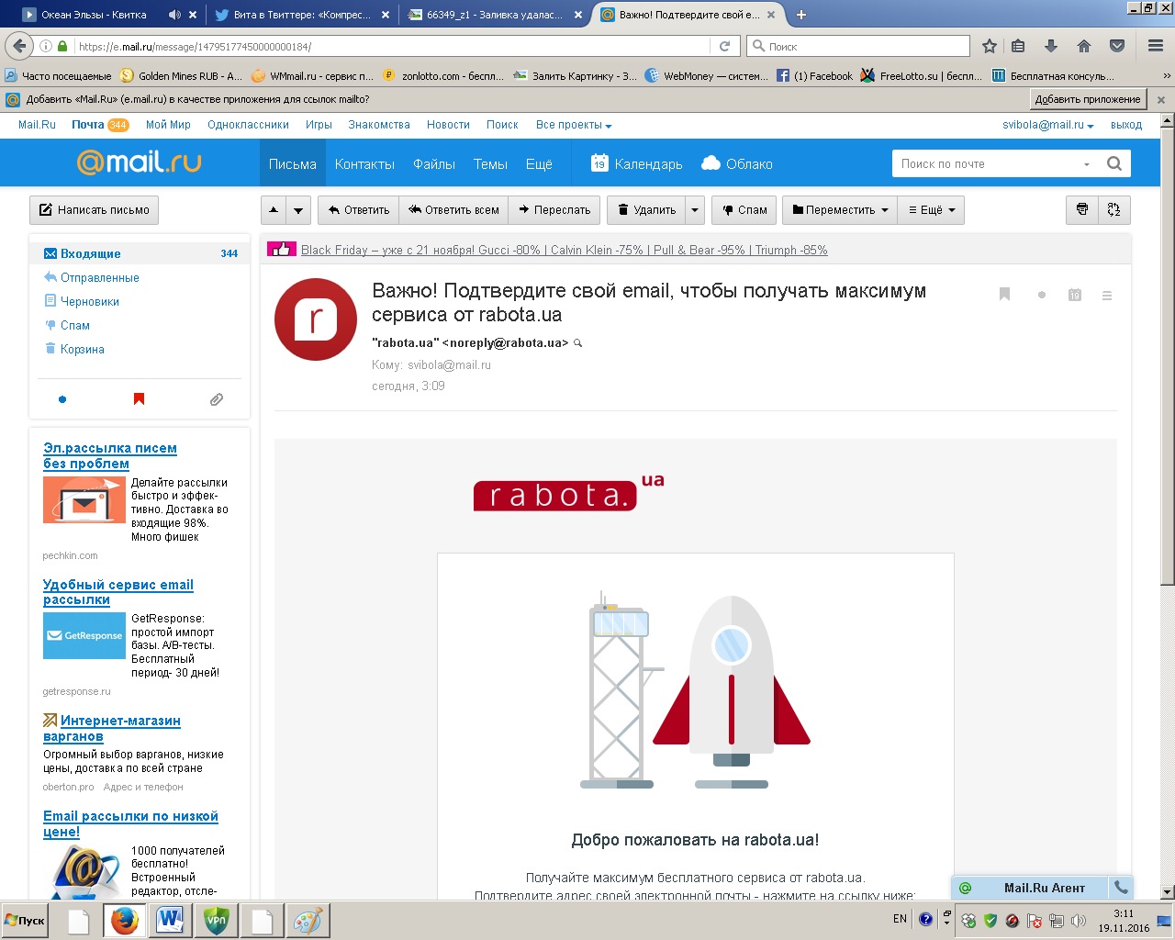The image size is (1175, 940).
Task: Click the mail search magnifier icon
Action: click(x=1114, y=163)
